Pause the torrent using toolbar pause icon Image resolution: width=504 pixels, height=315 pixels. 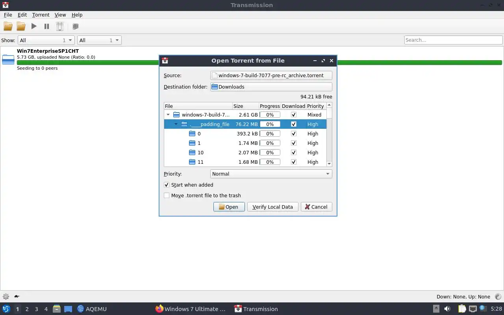coord(46,26)
